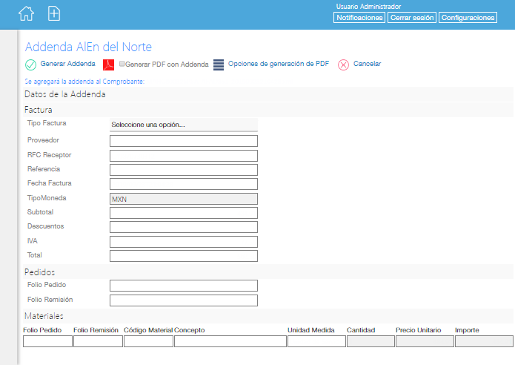Open Notificaciones

point(359,17)
